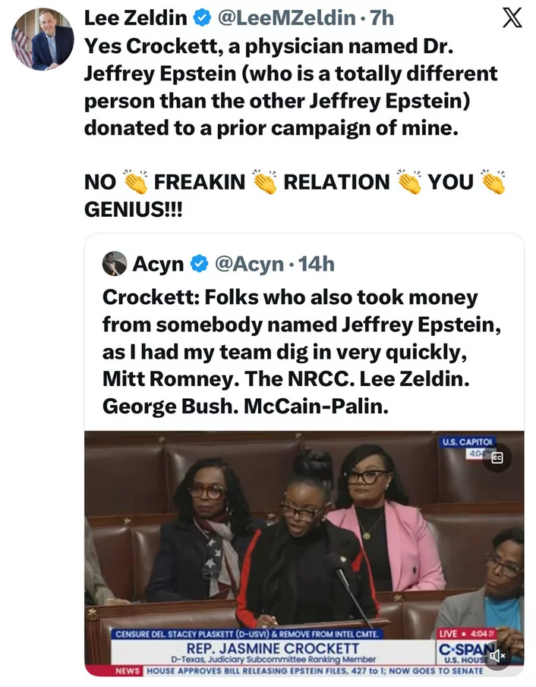Toggle closed captions on the video
This screenshot has width=536, height=687.
pos(497,457)
